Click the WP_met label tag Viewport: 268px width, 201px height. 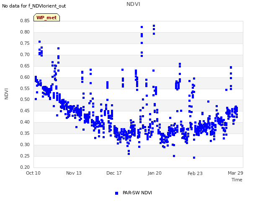[46, 18]
